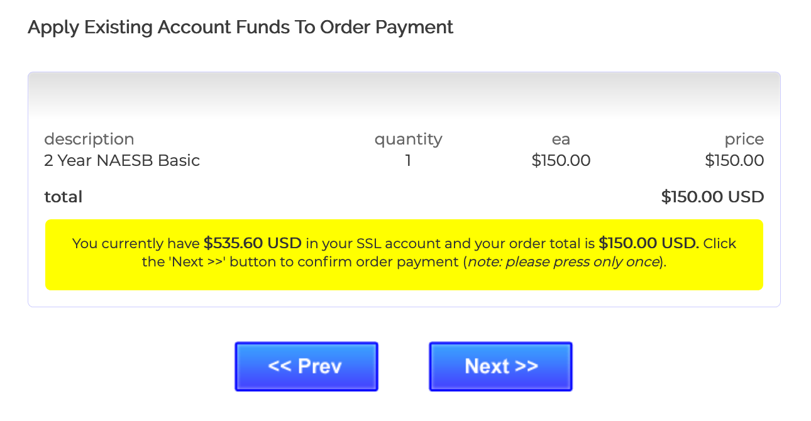Click the $150.00 value under 'price'
The height and width of the screenshot is (421, 811).
point(734,161)
